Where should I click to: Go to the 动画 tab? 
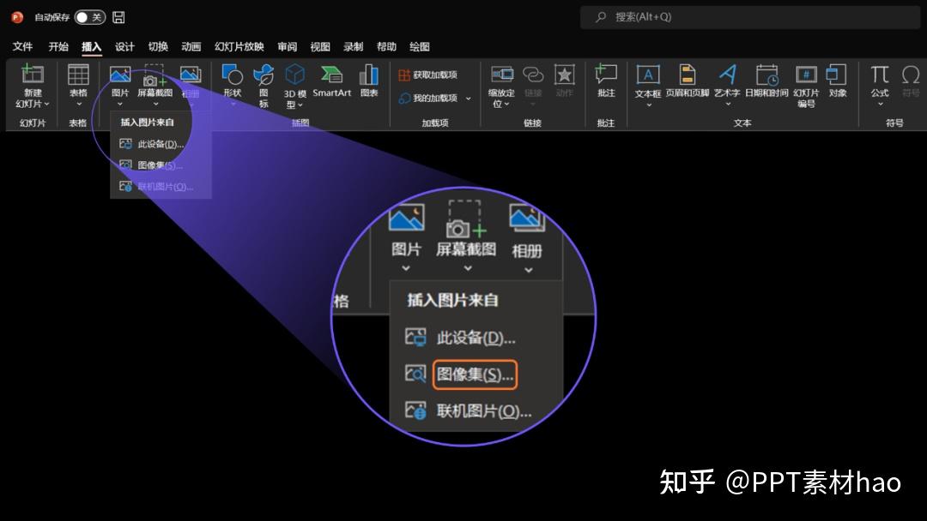click(x=191, y=46)
